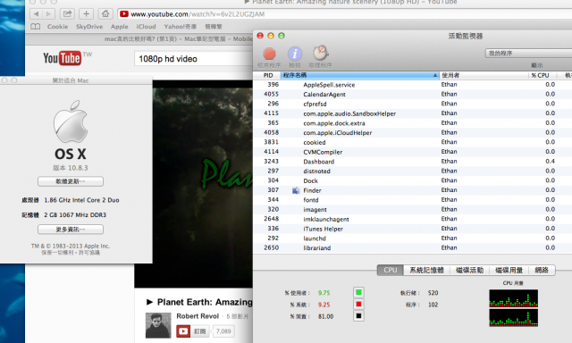The height and width of the screenshot is (343, 572).
Task: Click the Apple logo in About This Mac
Action: point(71,121)
